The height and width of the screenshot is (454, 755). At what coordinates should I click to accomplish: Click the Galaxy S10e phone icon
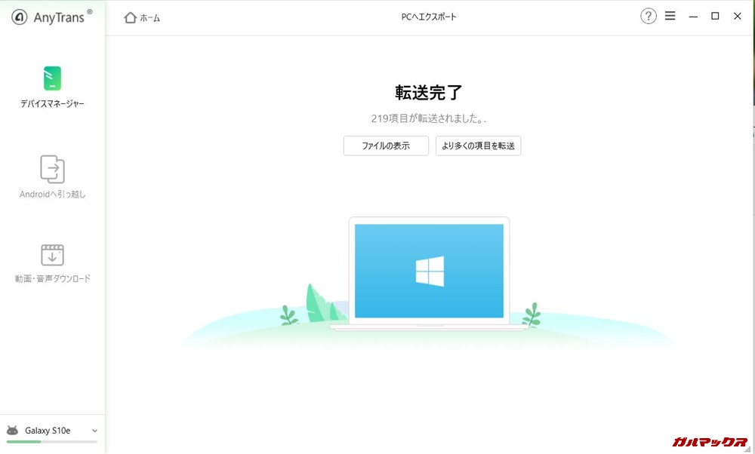coord(14,430)
